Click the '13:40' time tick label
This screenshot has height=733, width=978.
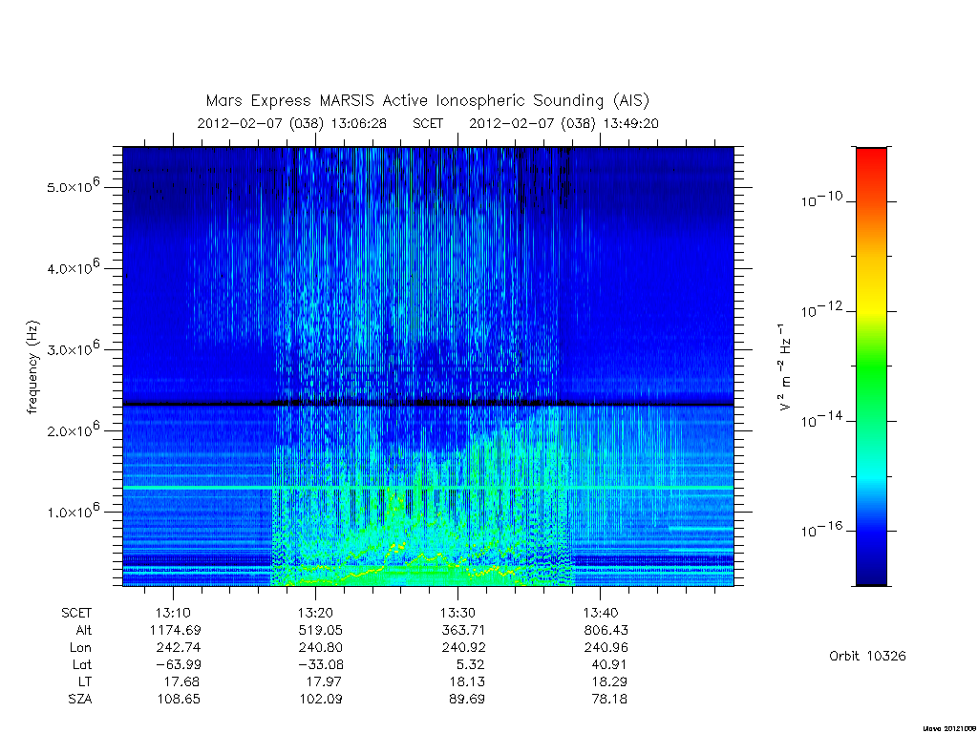point(600,614)
